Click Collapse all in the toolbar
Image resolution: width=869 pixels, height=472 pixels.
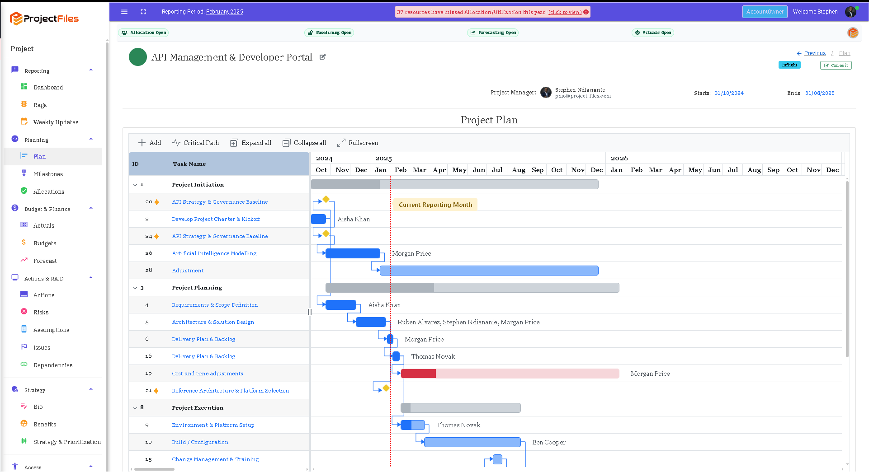[x=304, y=143]
